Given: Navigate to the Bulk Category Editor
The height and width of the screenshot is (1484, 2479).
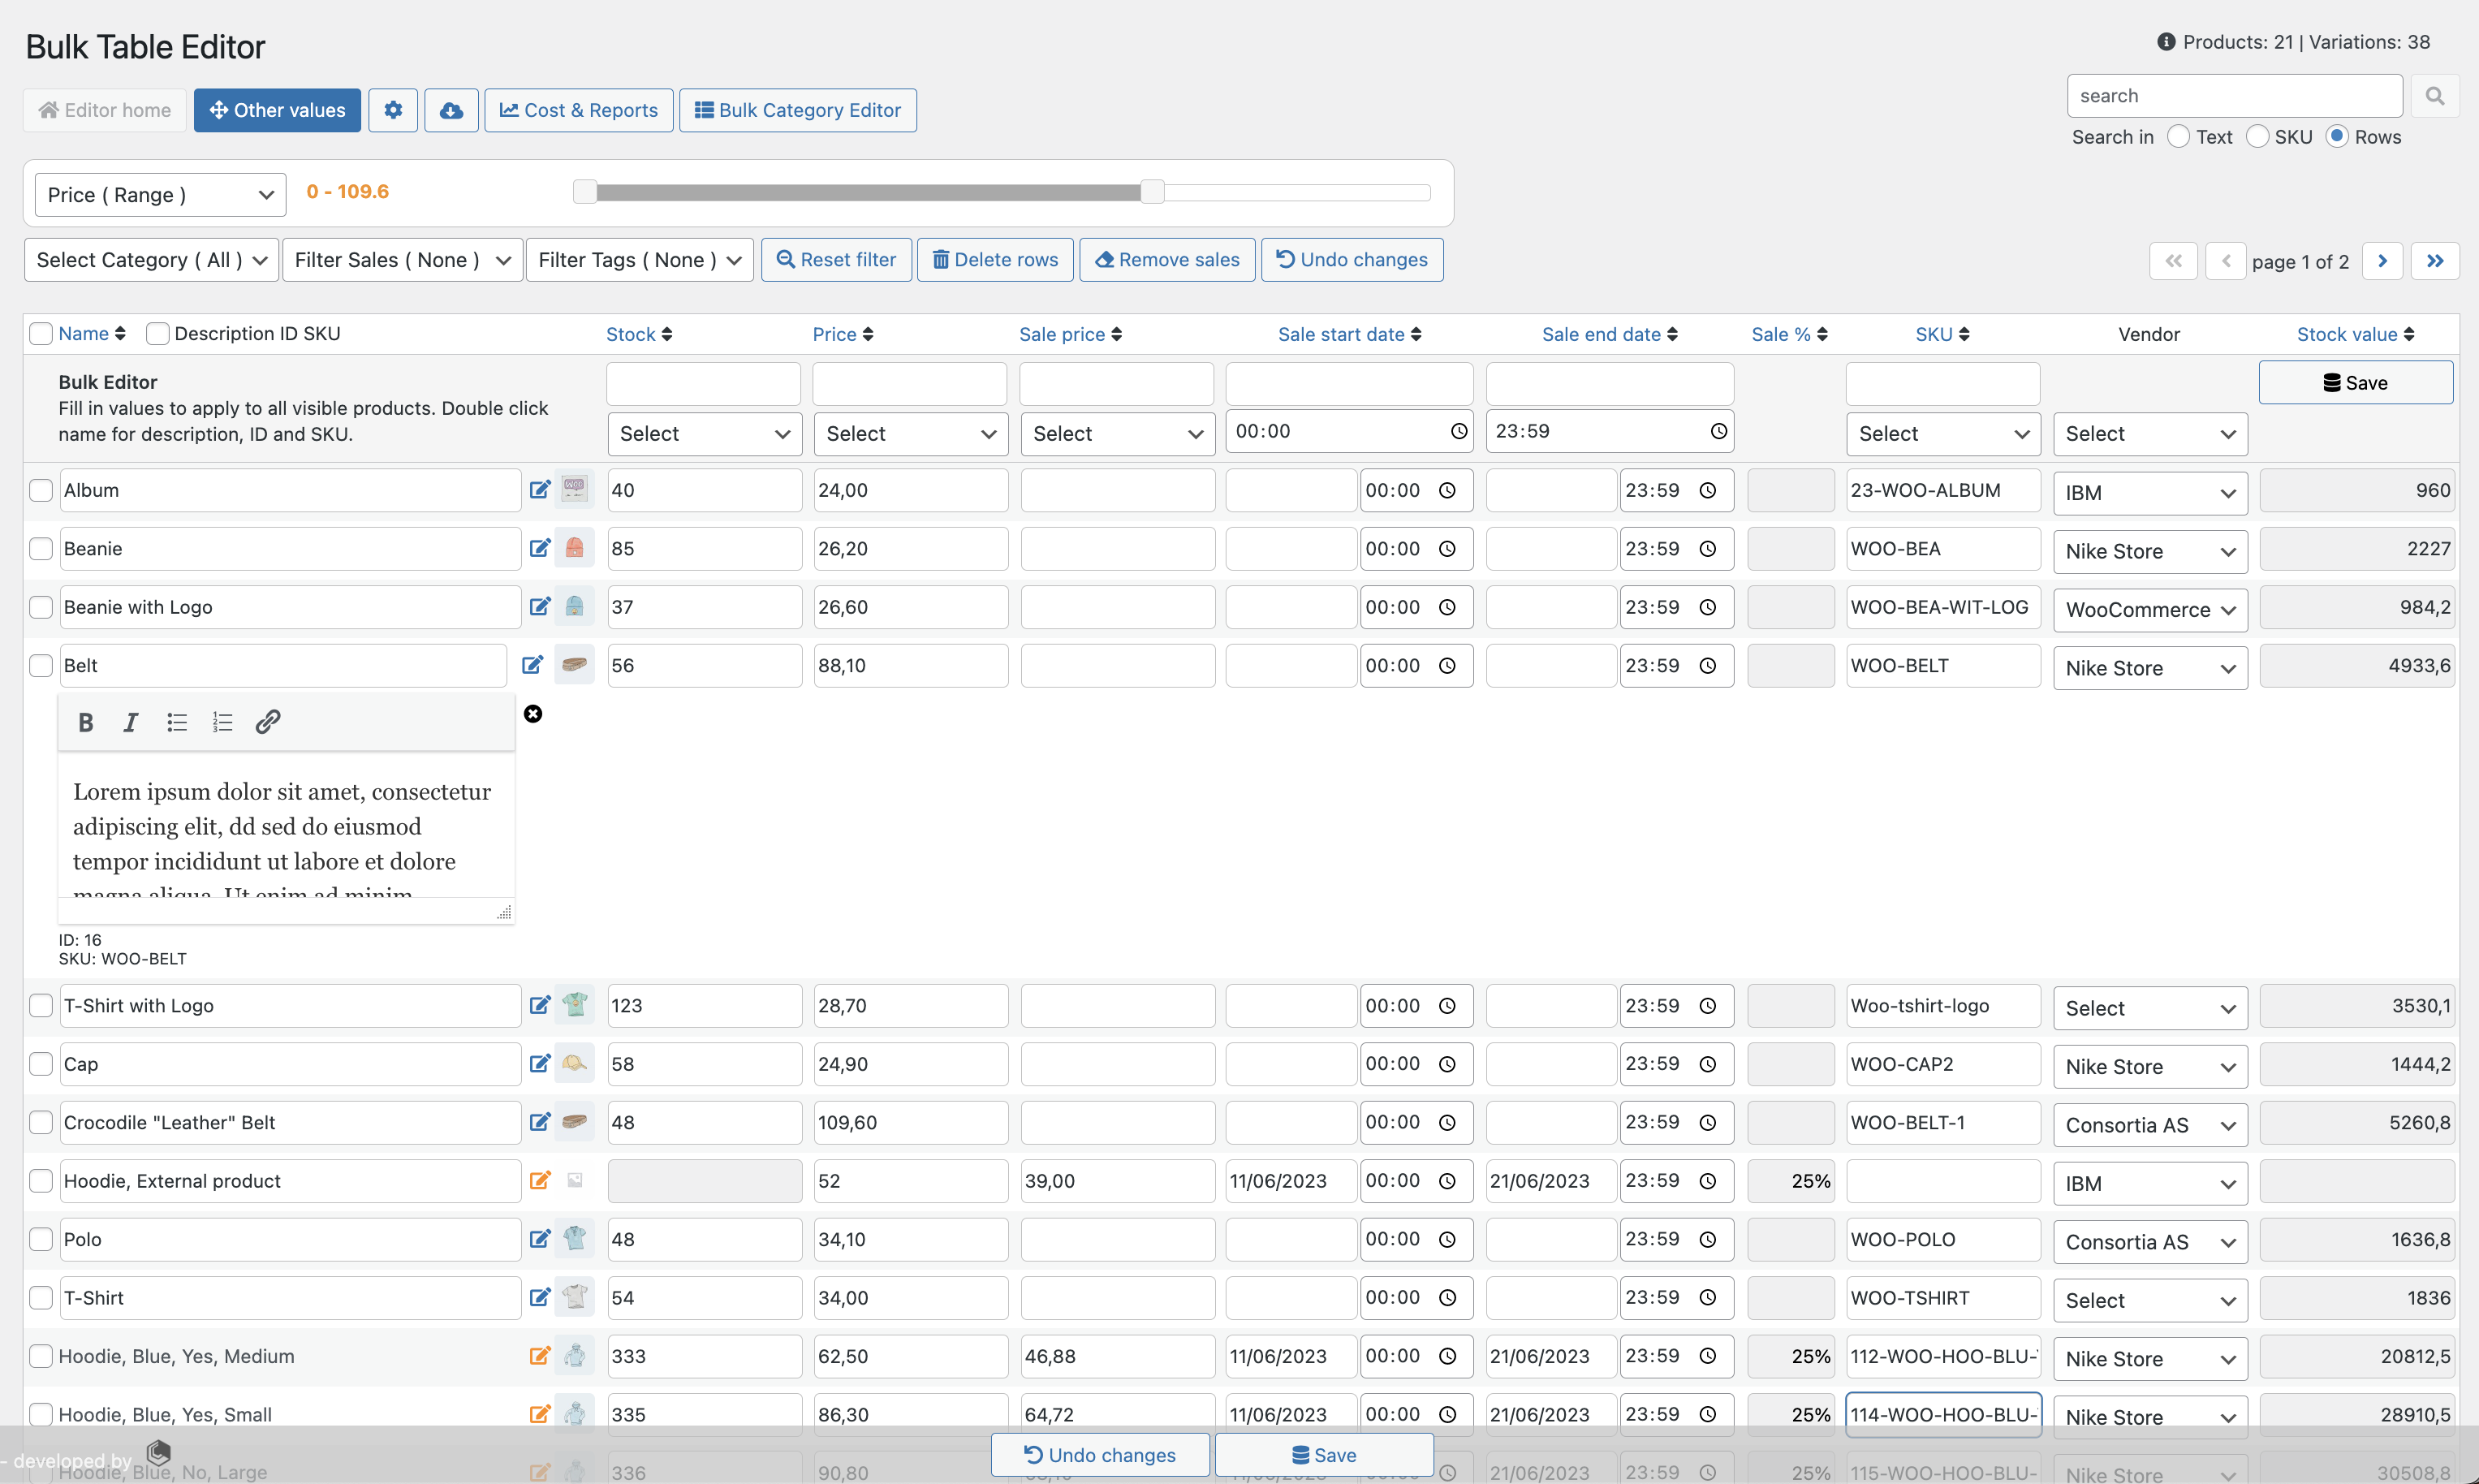Looking at the screenshot, I should (x=796, y=110).
